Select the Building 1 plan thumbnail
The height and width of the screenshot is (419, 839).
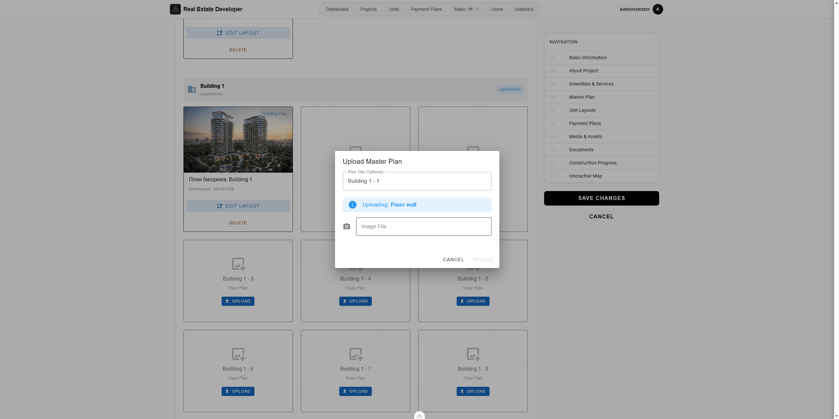238,140
